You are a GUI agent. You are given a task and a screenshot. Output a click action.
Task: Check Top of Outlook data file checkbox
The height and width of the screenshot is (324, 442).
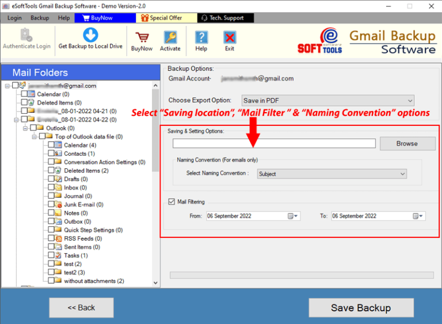click(42, 136)
